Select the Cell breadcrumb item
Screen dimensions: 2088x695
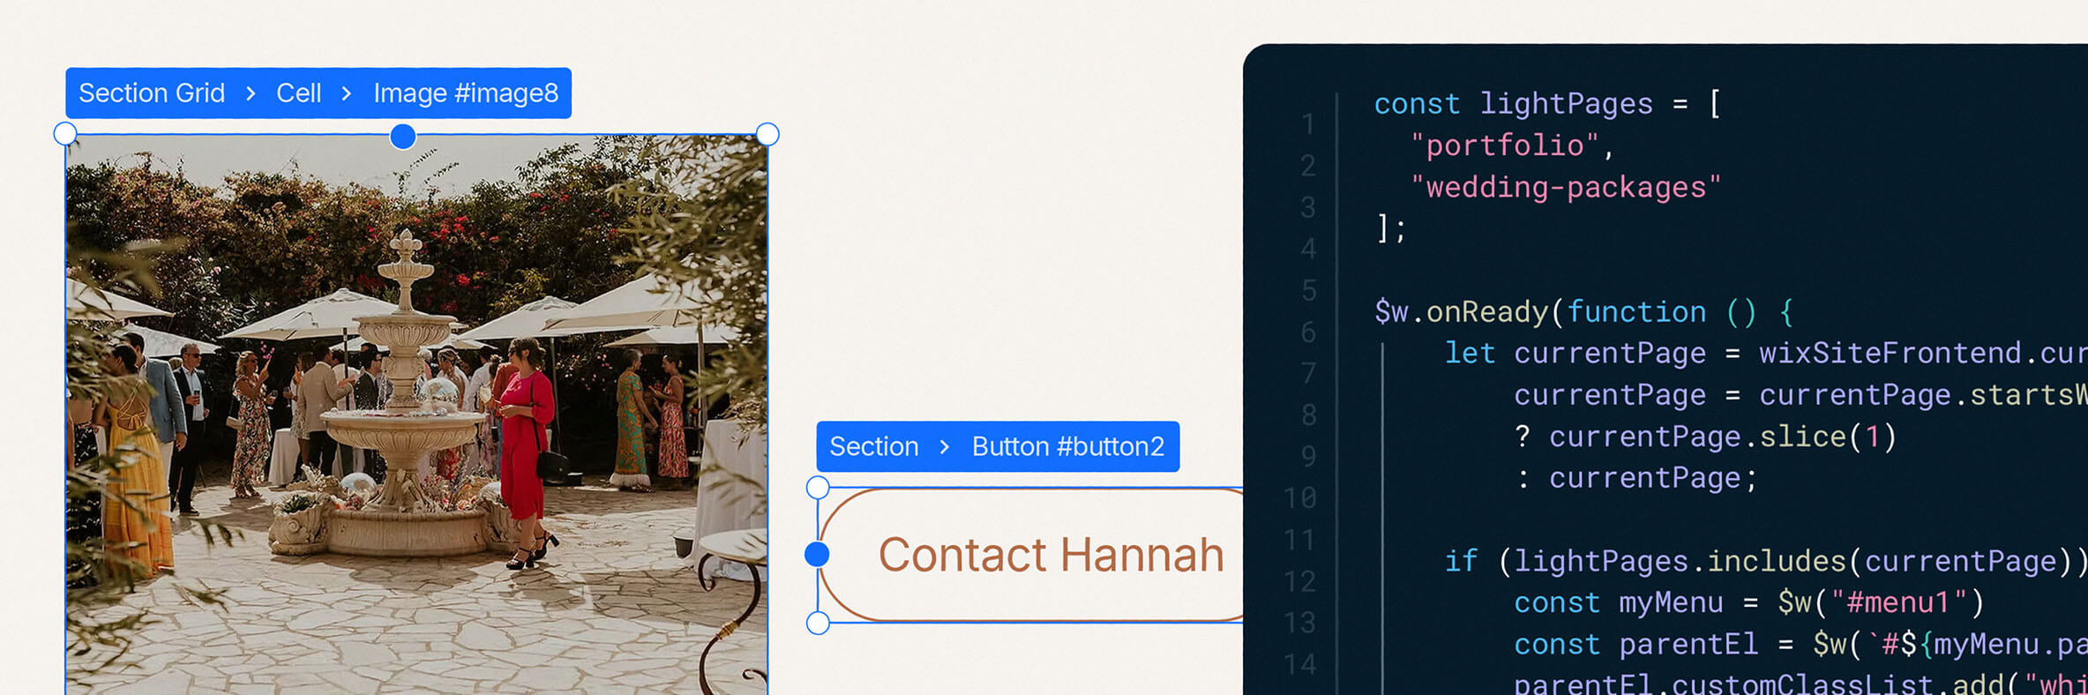click(298, 93)
